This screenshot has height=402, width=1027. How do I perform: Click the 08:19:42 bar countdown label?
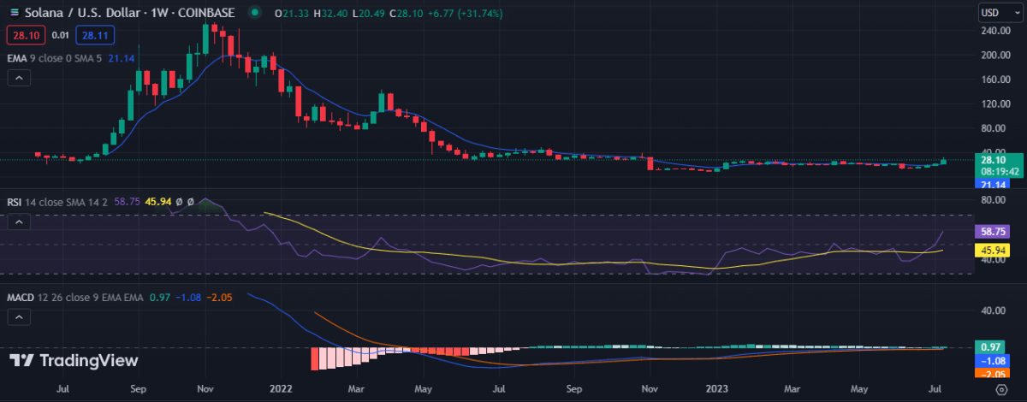pyautogui.click(x=1001, y=171)
